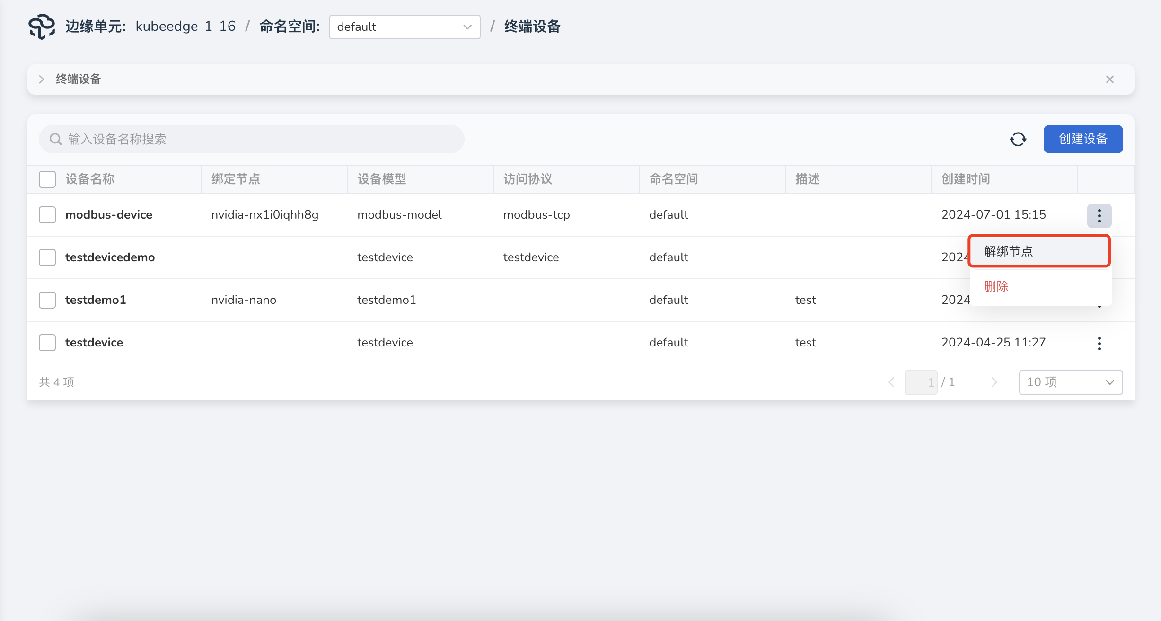Open more actions menu for testdevice row

tap(1099, 343)
